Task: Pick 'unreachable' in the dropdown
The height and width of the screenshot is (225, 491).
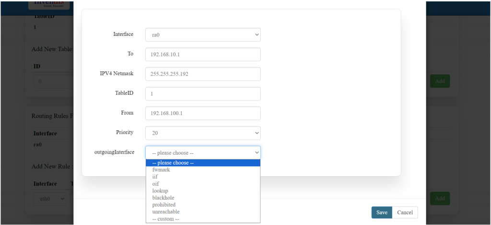Action: 165,212
